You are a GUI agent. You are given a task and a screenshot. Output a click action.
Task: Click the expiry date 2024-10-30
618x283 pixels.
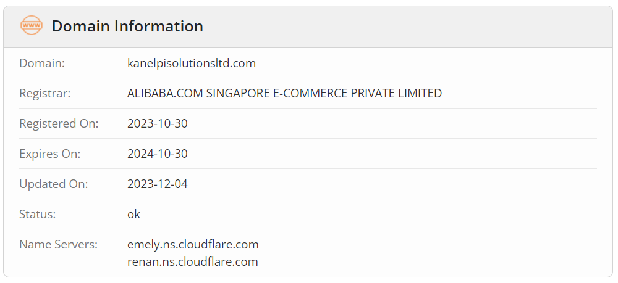tap(157, 154)
